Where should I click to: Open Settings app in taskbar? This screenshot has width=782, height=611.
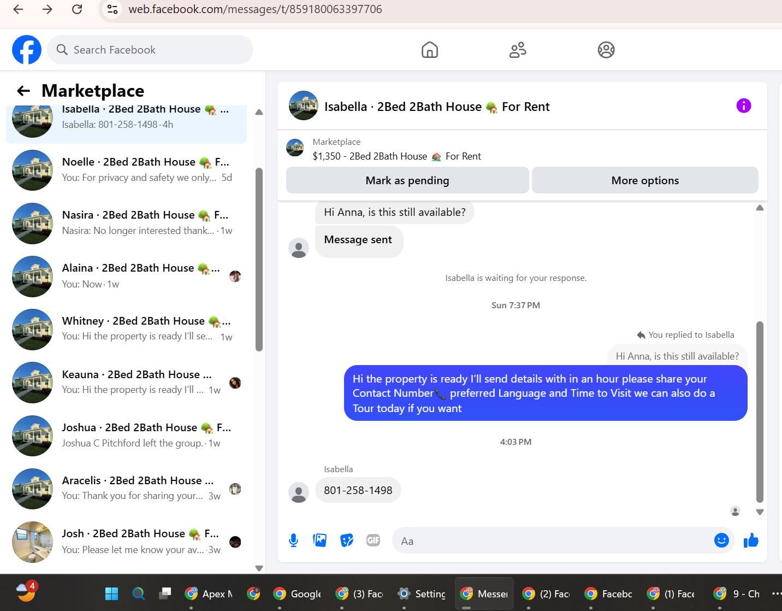tap(421, 594)
